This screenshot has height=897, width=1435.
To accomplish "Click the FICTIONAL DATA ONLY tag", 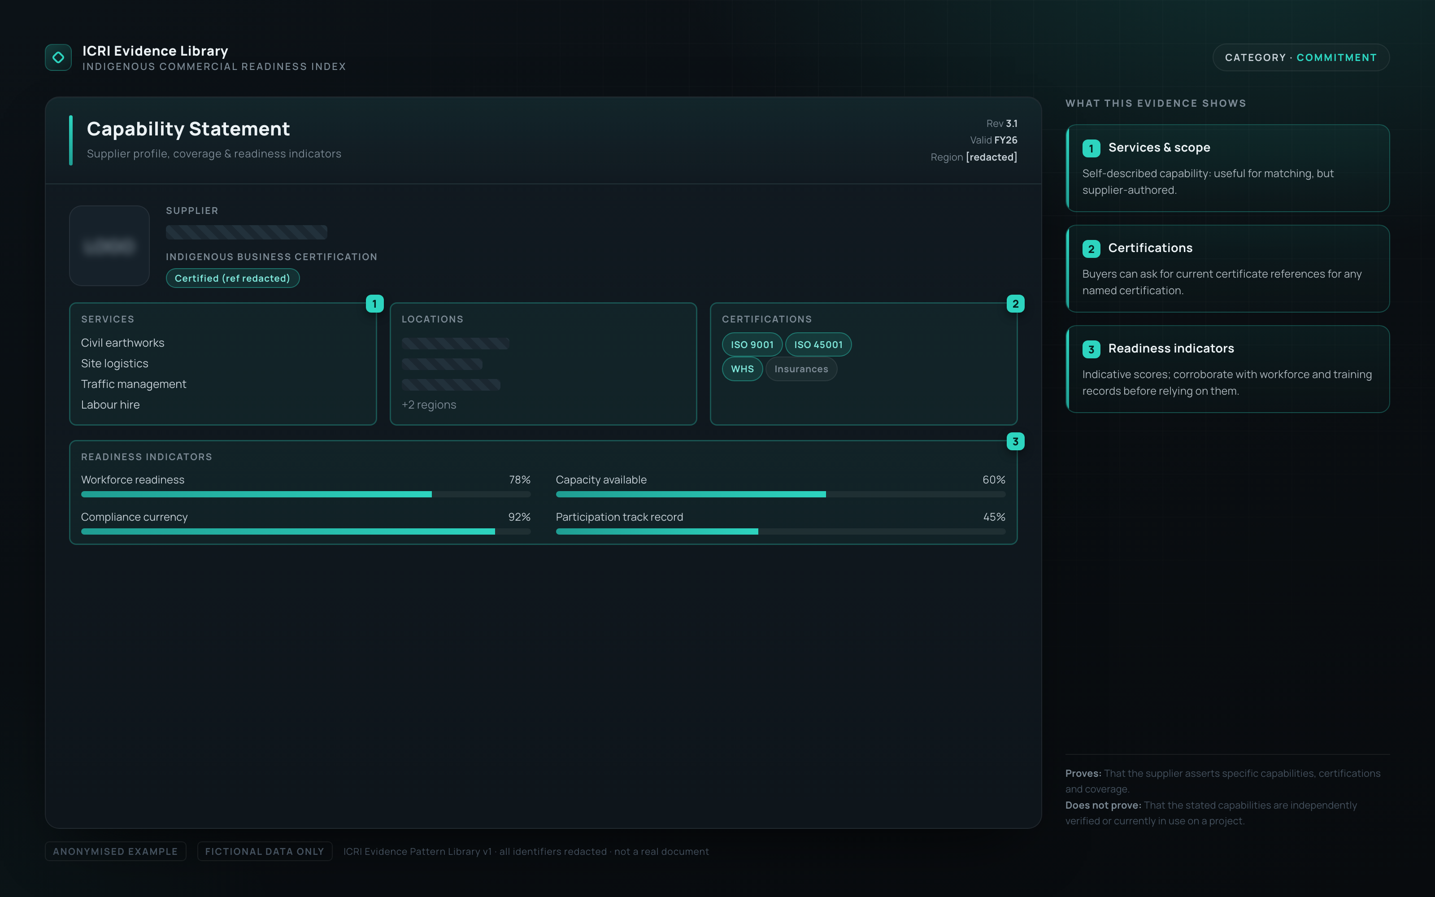I will [x=265, y=851].
